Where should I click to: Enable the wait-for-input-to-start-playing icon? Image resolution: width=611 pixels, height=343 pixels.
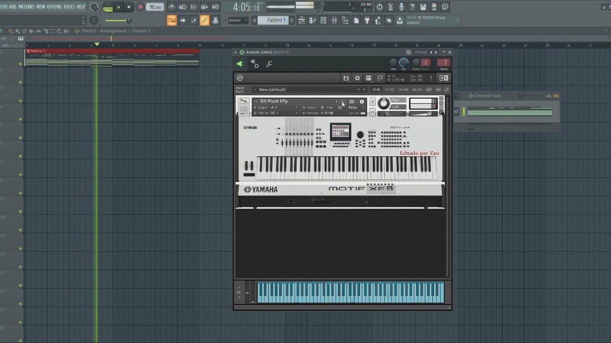[183, 7]
